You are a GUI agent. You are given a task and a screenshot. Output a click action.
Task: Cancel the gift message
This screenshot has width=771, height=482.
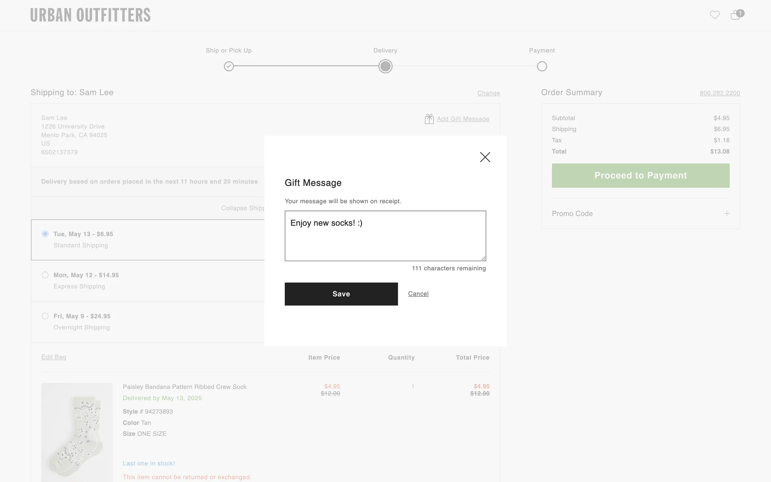click(x=418, y=294)
